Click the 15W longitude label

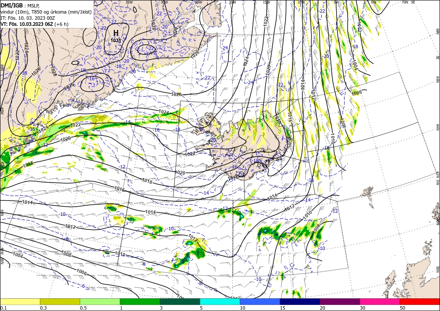coord(267,2)
